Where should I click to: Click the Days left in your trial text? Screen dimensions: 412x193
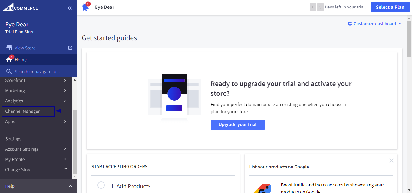(x=345, y=7)
